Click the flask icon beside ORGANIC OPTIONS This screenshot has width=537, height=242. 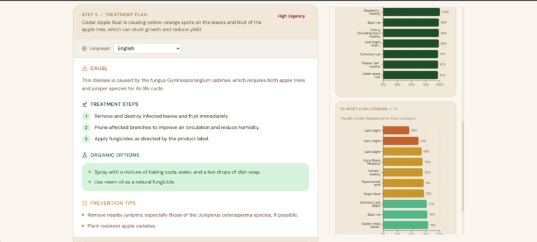pos(85,155)
